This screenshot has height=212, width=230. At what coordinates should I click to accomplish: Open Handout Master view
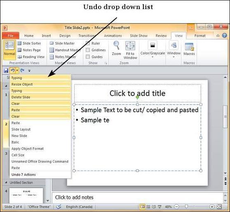coord(65,50)
